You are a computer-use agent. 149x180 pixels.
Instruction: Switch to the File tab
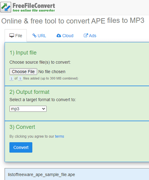coord(16,36)
